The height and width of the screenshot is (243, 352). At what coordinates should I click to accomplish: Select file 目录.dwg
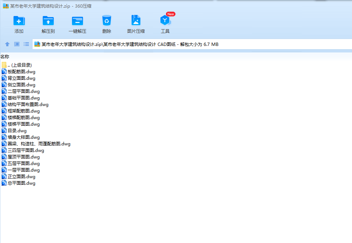(14, 131)
